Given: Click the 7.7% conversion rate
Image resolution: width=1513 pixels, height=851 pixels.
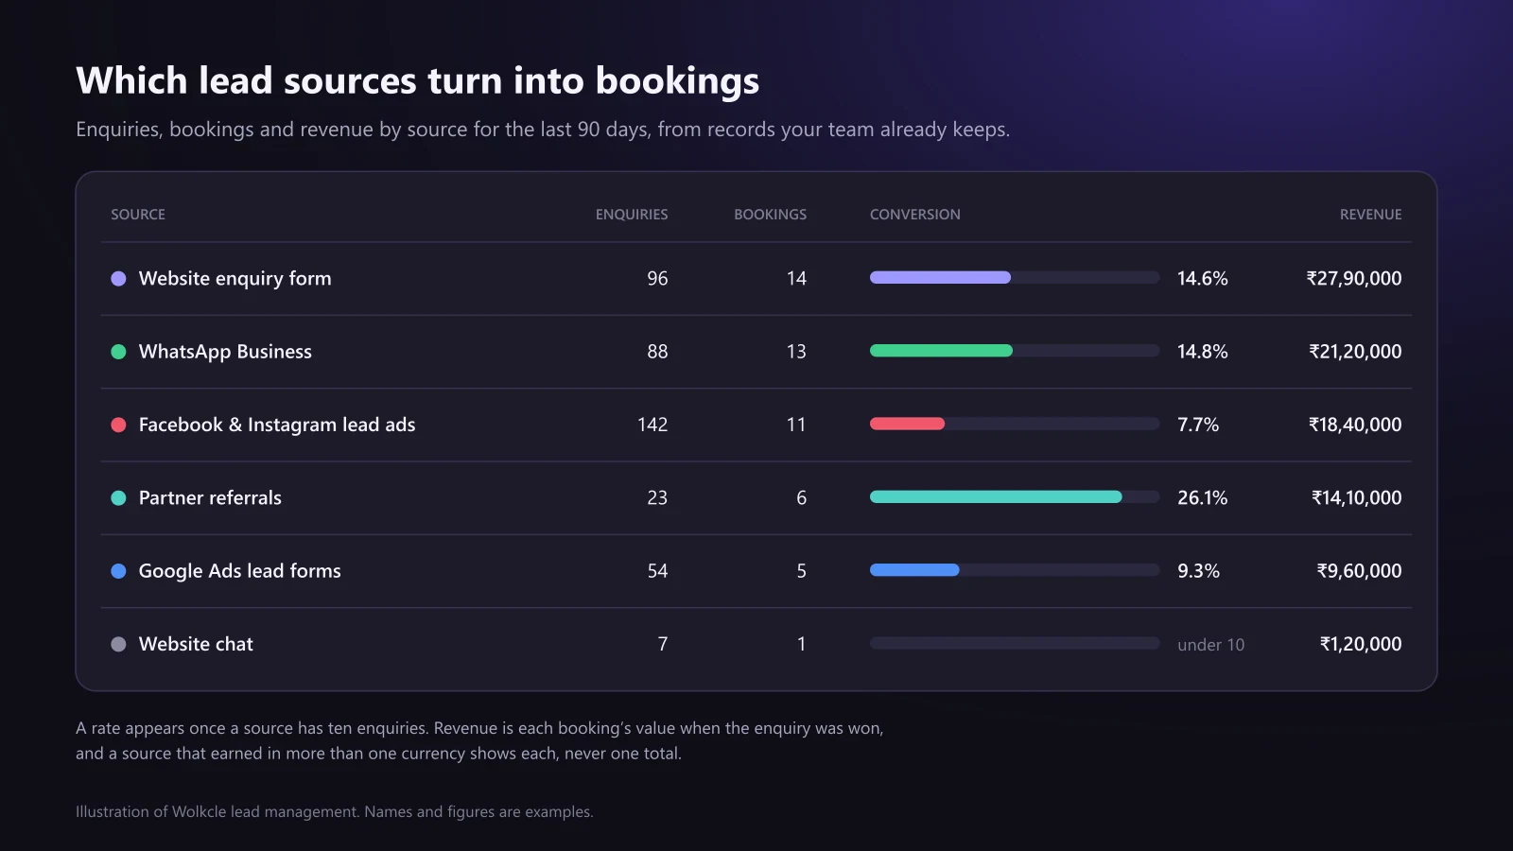Looking at the screenshot, I should click(1198, 425).
